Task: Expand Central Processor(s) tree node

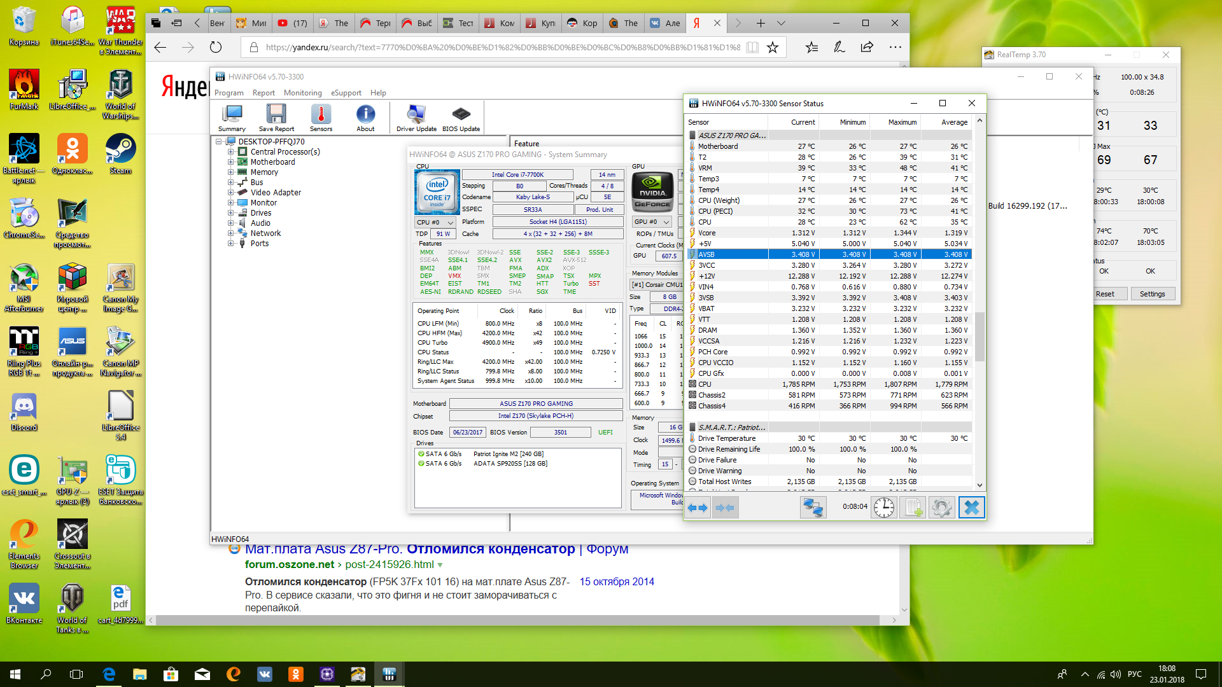Action: (x=231, y=152)
